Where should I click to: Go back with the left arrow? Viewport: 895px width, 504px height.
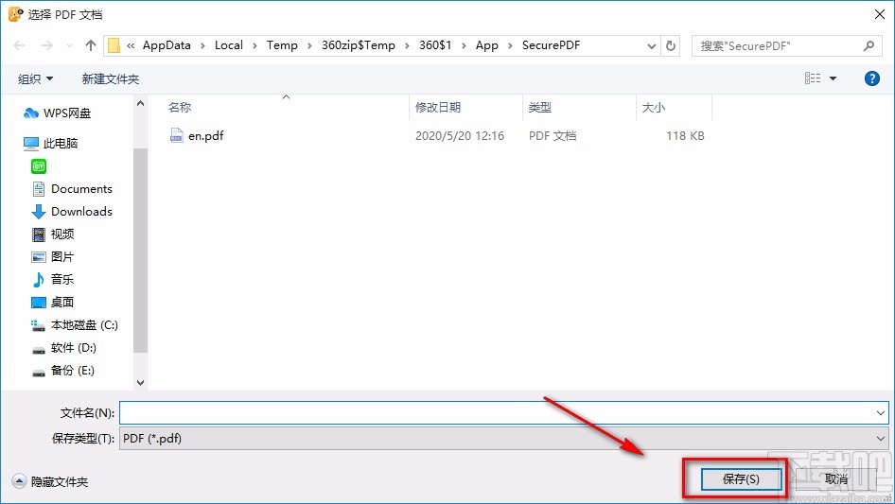coord(19,45)
